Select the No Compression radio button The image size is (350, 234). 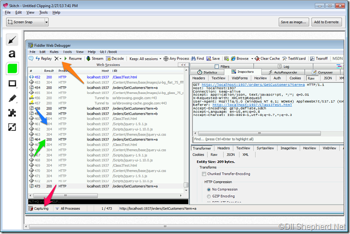point(208,189)
